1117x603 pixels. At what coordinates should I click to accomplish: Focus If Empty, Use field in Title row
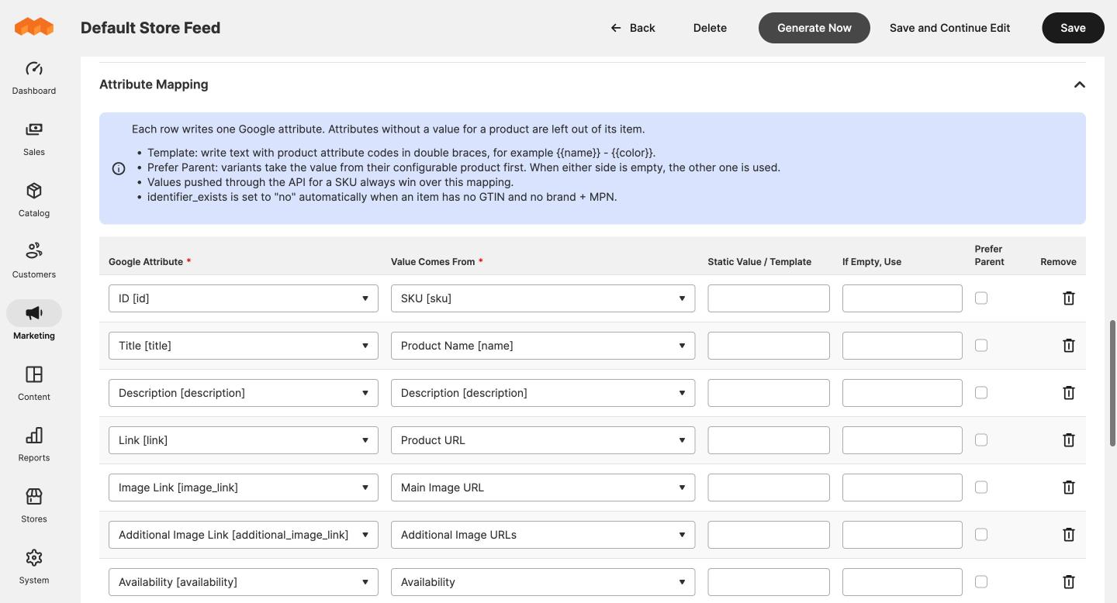click(x=902, y=346)
